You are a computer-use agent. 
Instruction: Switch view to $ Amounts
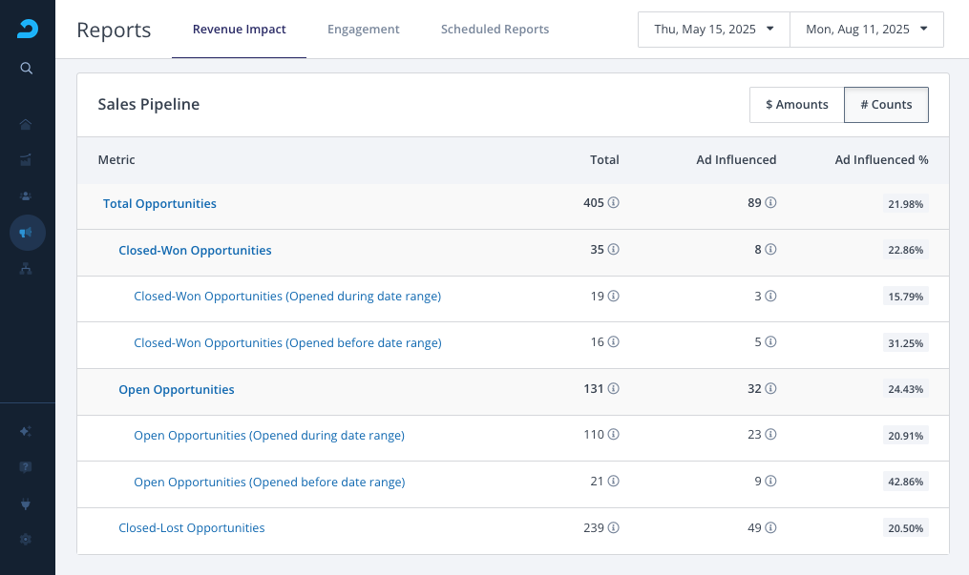796,105
